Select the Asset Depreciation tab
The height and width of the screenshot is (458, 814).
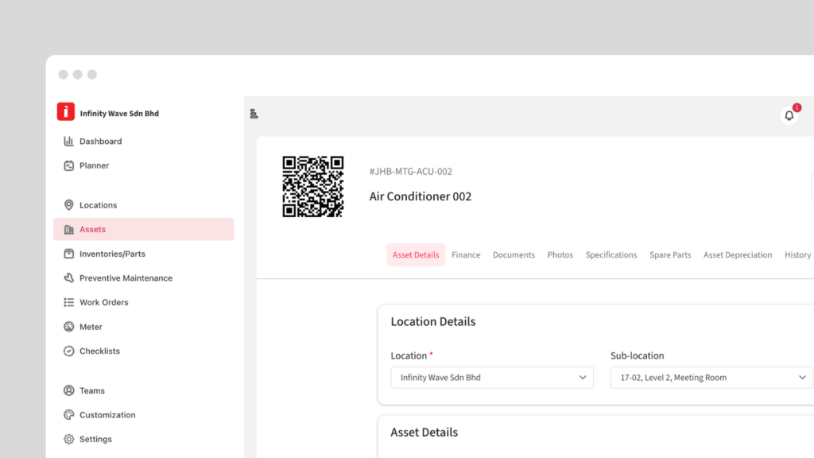[x=738, y=255]
